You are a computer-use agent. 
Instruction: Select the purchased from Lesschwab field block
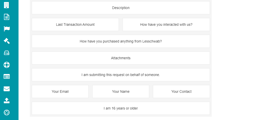[x=121, y=41]
